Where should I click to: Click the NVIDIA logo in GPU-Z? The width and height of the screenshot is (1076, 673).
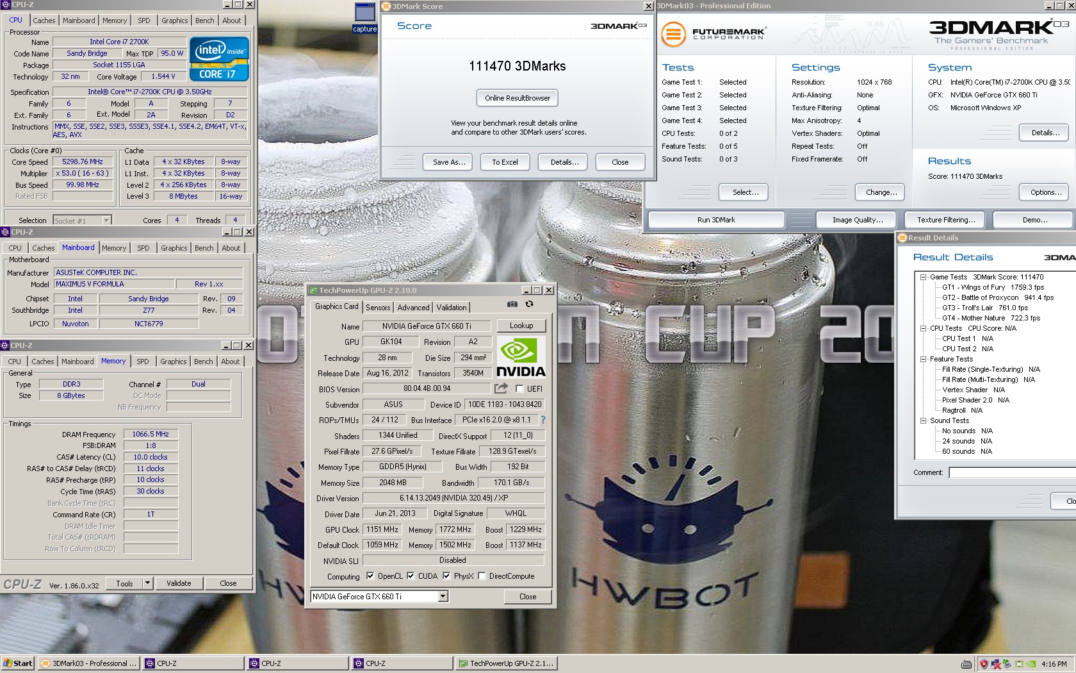[x=521, y=358]
